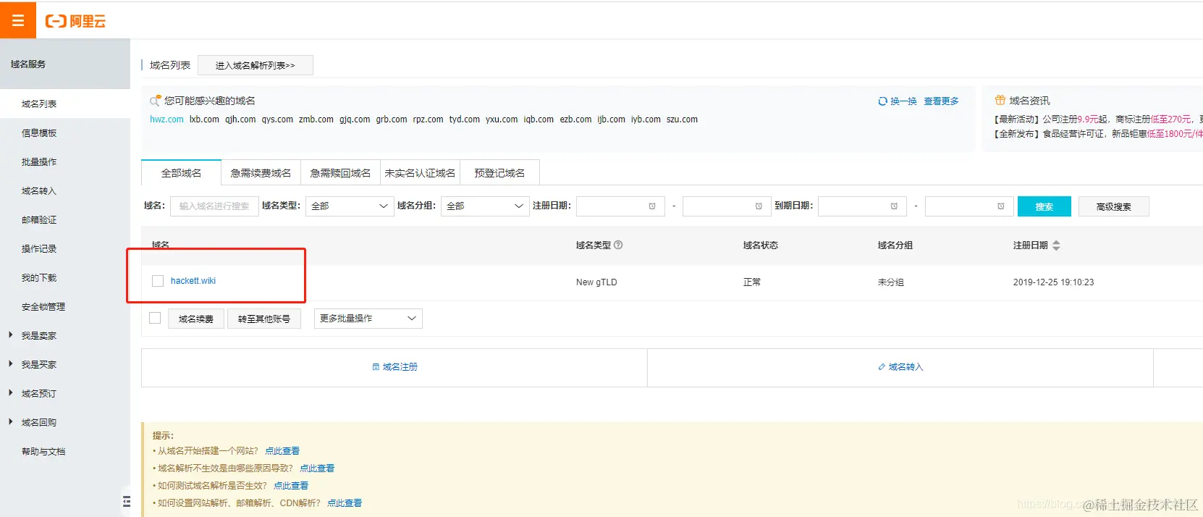Click 点此查看 for 如何测试域名解析是否生效
Image resolution: width=1203 pixels, height=517 pixels.
tap(291, 486)
